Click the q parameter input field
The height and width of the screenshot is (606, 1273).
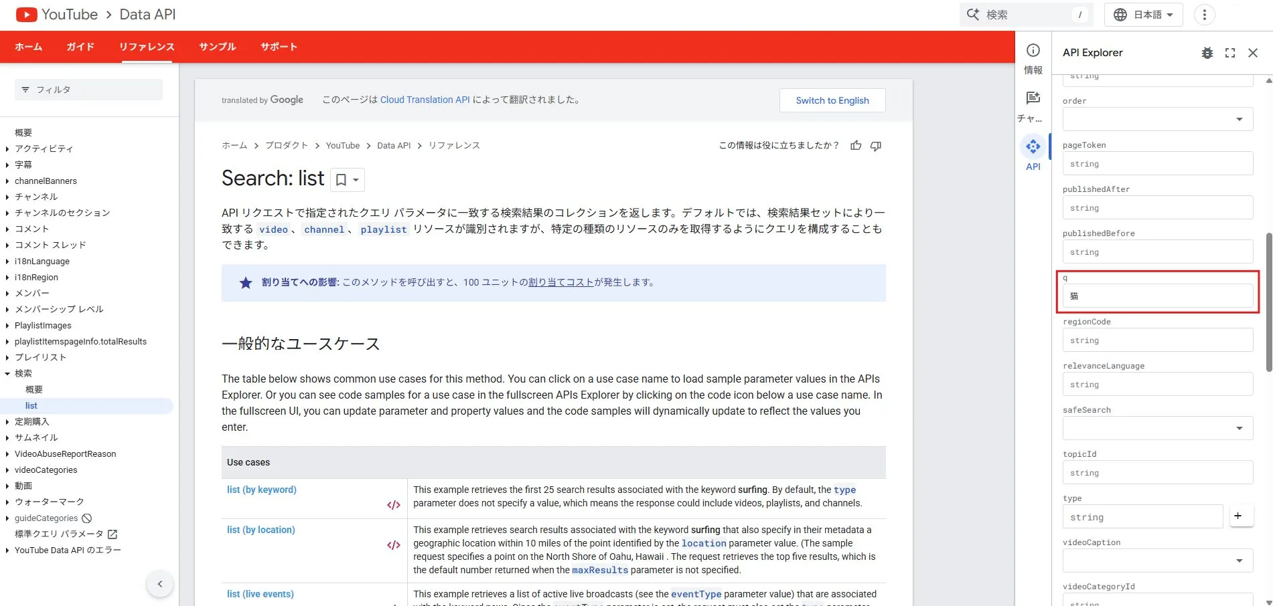pos(1158,296)
